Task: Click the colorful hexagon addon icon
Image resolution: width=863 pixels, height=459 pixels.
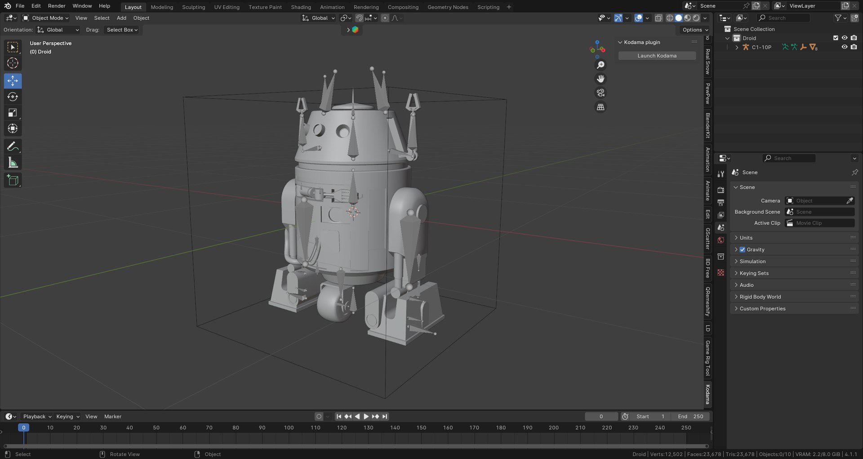Action: click(355, 30)
